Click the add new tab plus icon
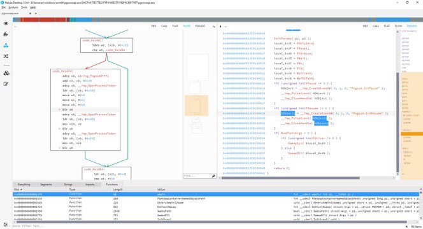 point(36,13)
